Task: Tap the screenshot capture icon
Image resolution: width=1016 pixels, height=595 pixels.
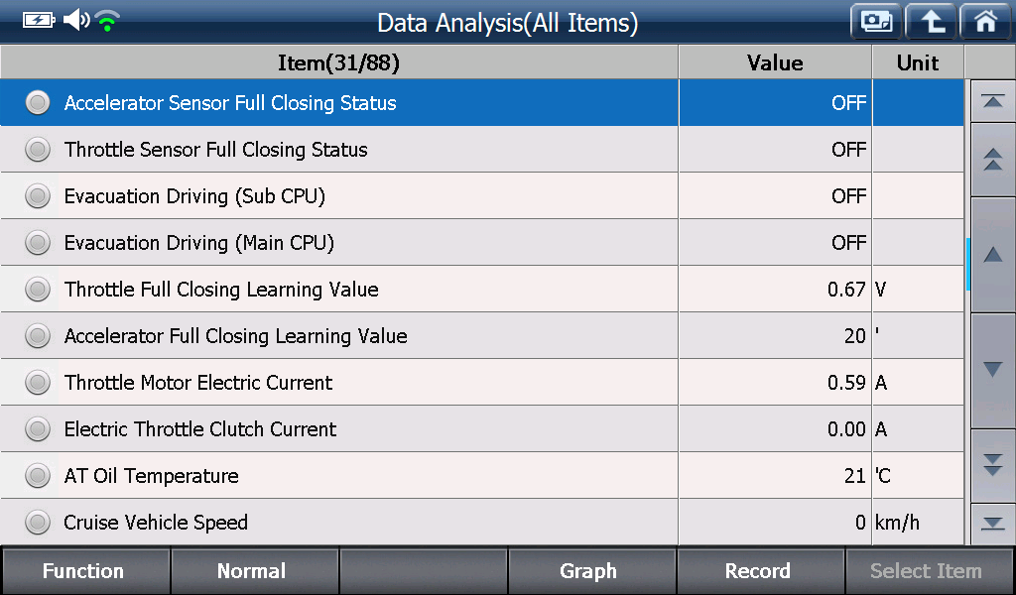Action: 876,22
